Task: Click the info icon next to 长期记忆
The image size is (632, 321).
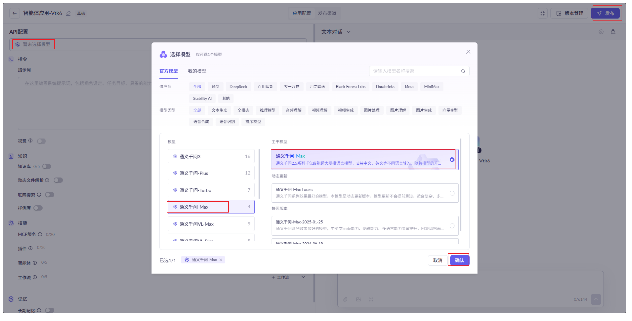Action: point(40,310)
